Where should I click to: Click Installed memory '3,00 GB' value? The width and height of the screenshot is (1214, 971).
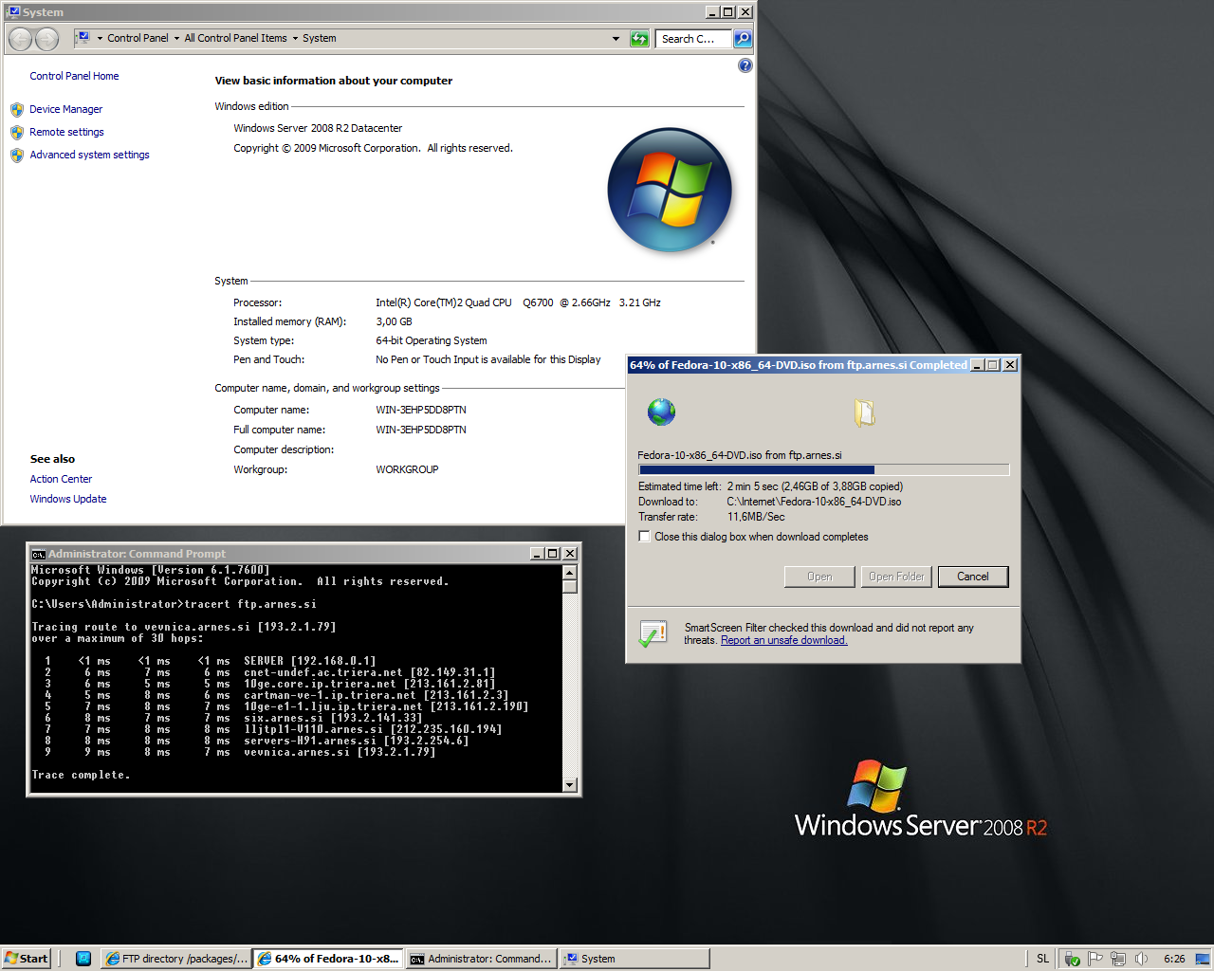click(394, 322)
